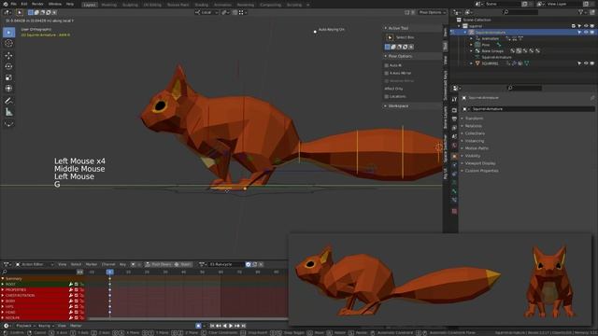This screenshot has height=336, width=598.
Task: Select the Rotate tool in left toolbar
Action: [x=8, y=66]
